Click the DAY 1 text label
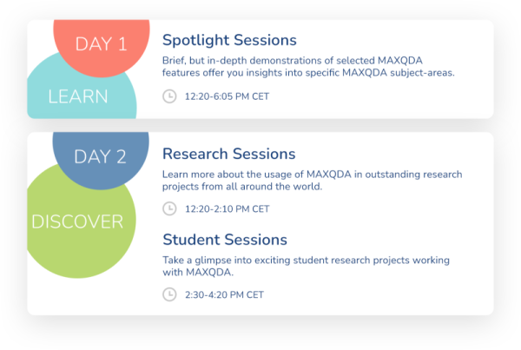The width and height of the screenshot is (521, 350). tap(101, 44)
